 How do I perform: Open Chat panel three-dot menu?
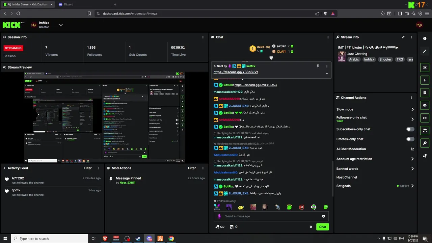point(328,37)
